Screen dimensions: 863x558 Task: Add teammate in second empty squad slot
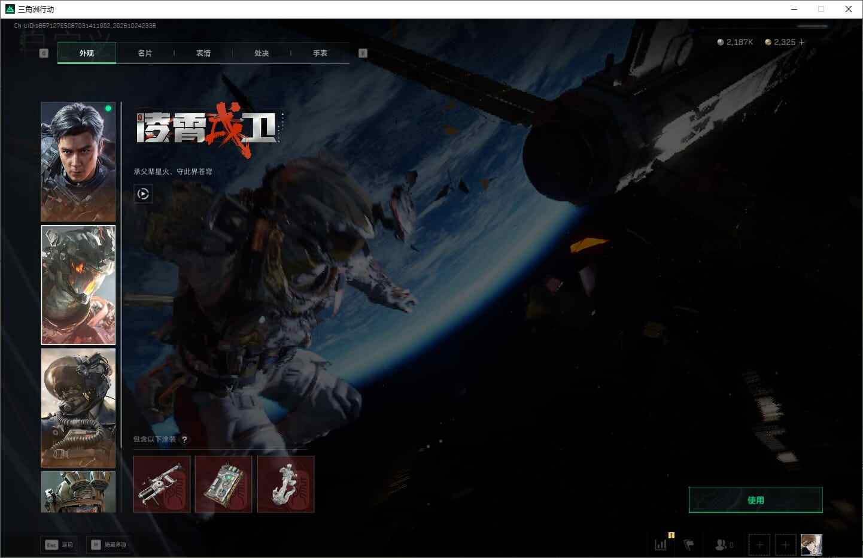pos(786,545)
